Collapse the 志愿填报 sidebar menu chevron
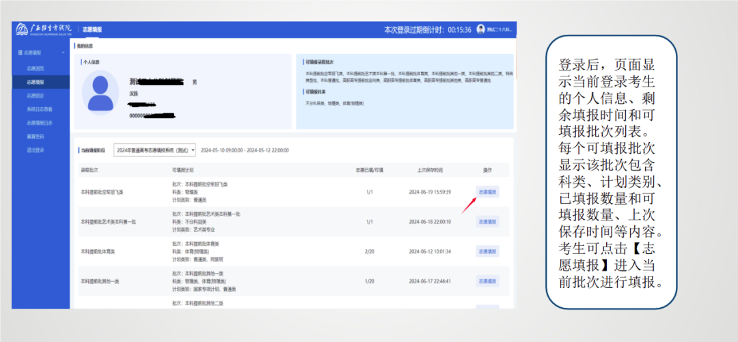This screenshot has height=342, width=738. [x=64, y=53]
